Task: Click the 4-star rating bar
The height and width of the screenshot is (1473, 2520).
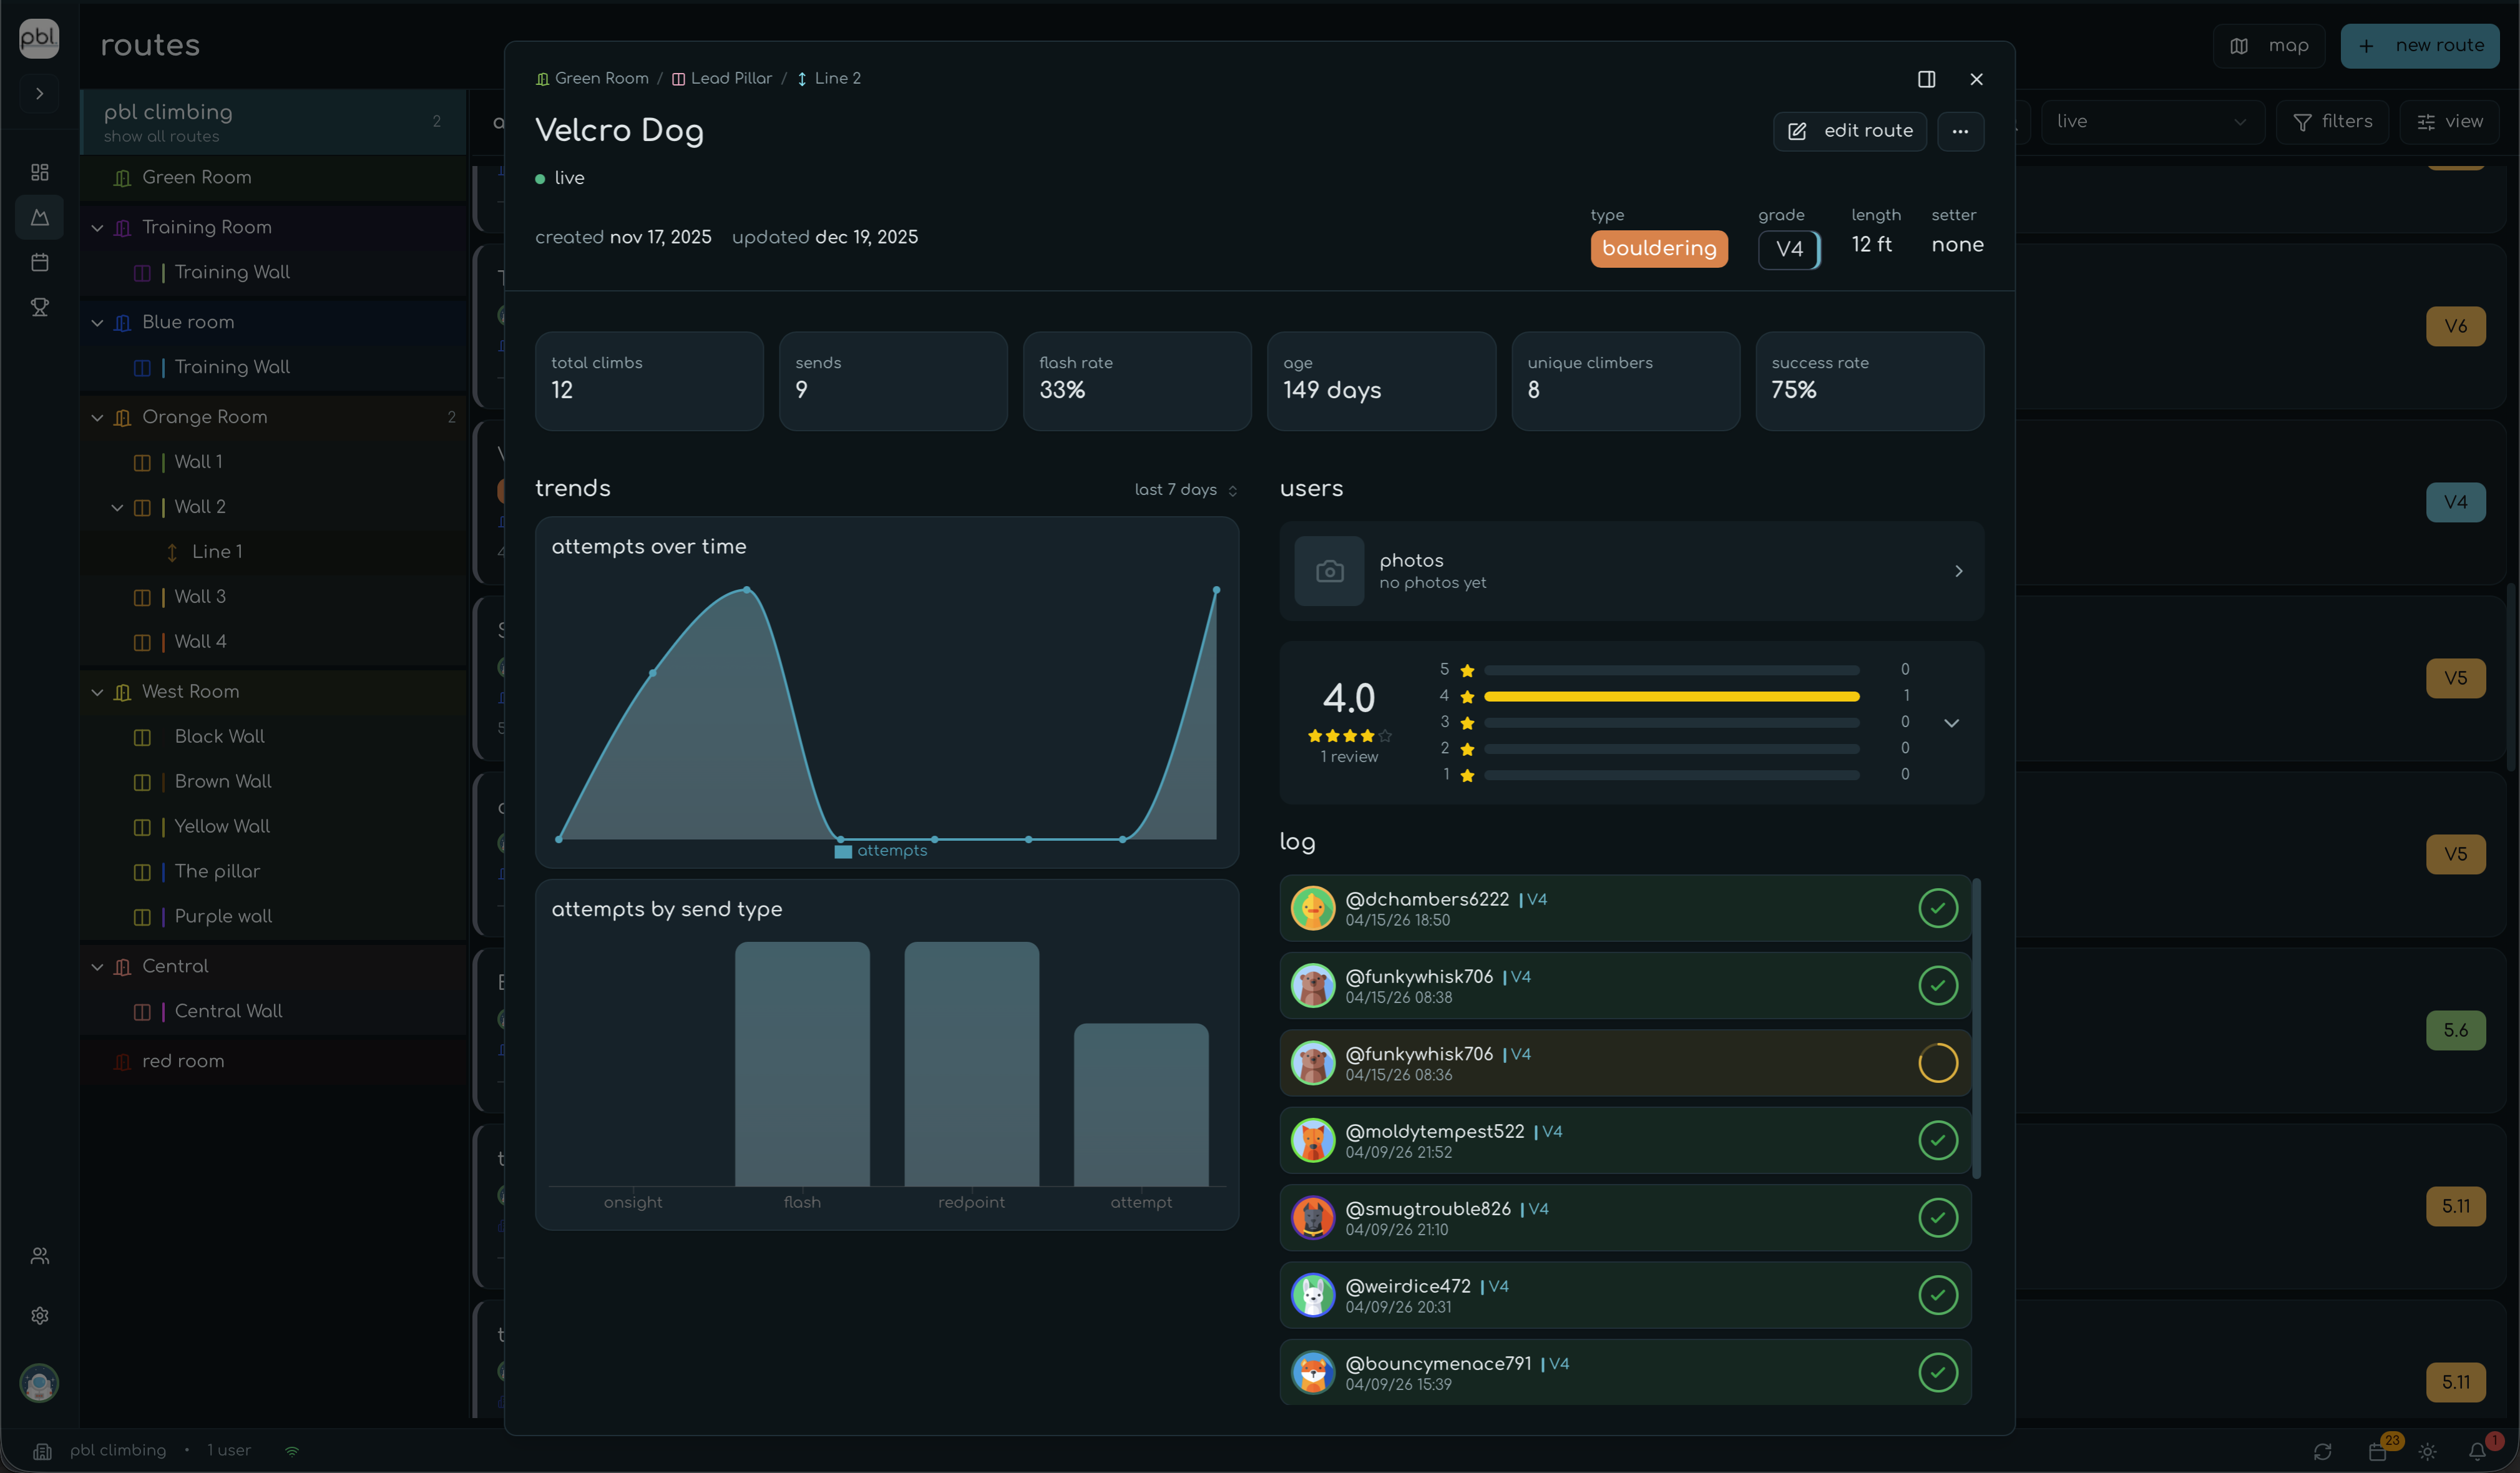Action: click(1671, 696)
